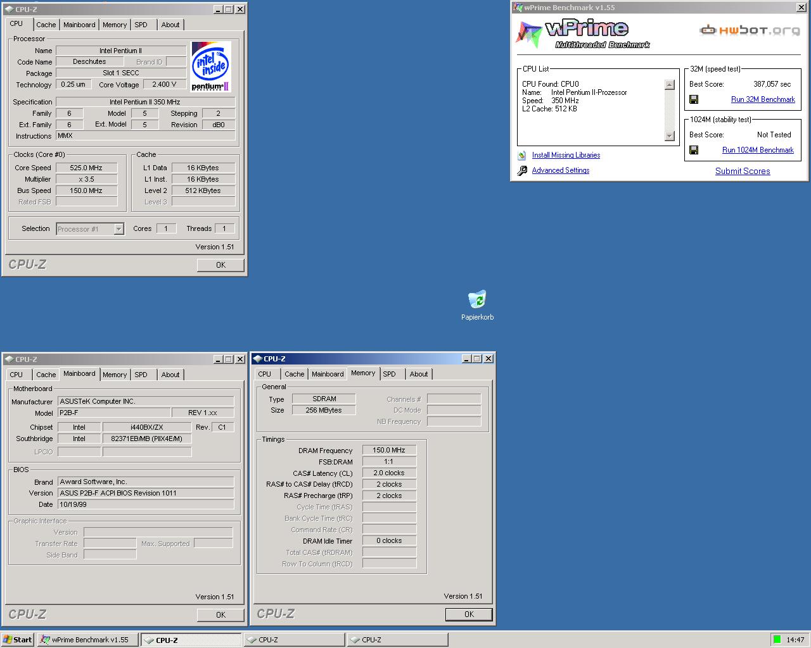Click the Specification Intel Pentium II 350 MHz field
The width and height of the screenshot is (811, 648).
[145, 102]
